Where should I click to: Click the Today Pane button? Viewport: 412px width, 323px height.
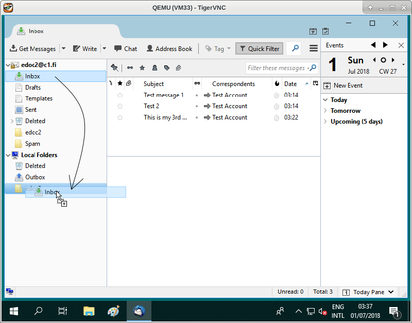point(368,292)
